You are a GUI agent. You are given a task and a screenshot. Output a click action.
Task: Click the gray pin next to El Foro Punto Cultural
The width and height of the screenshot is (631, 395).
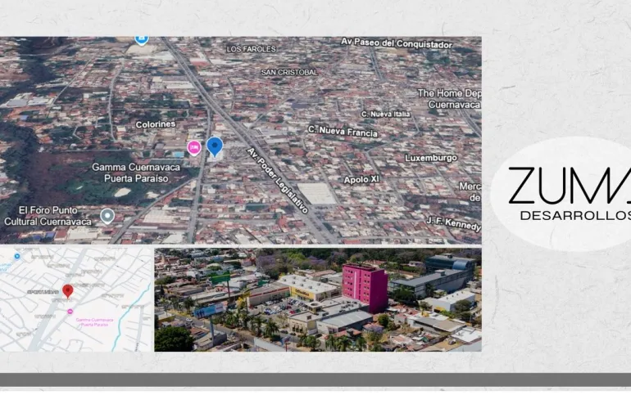pyautogui.click(x=107, y=216)
